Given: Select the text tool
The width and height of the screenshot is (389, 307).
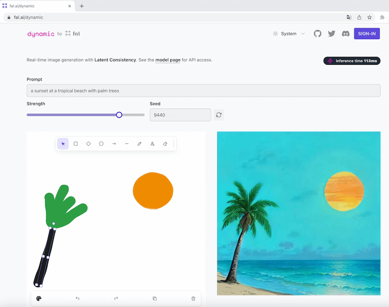Looking at the screenshot, I should pos(152,144).
